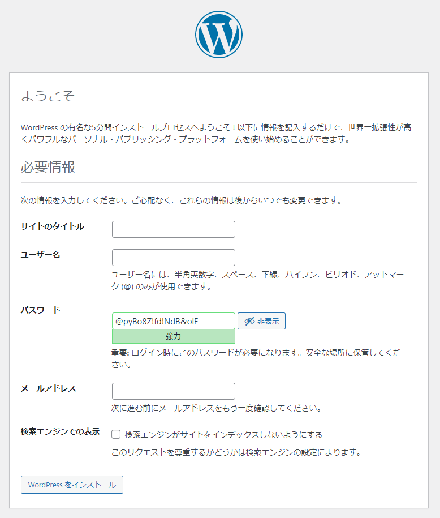This screenshot has height=518, width=440.
Task: Click the メールアドレス input box
Action: pyautogui.click(x=174, y=391)
